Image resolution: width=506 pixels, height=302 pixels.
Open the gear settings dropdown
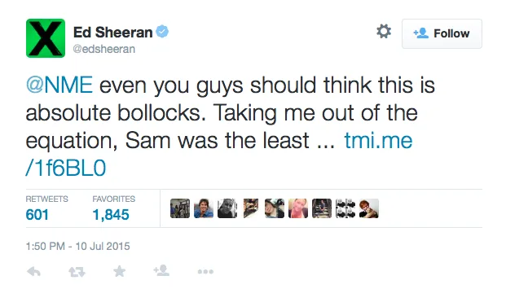pyautogui.click(x=384, y=32)
